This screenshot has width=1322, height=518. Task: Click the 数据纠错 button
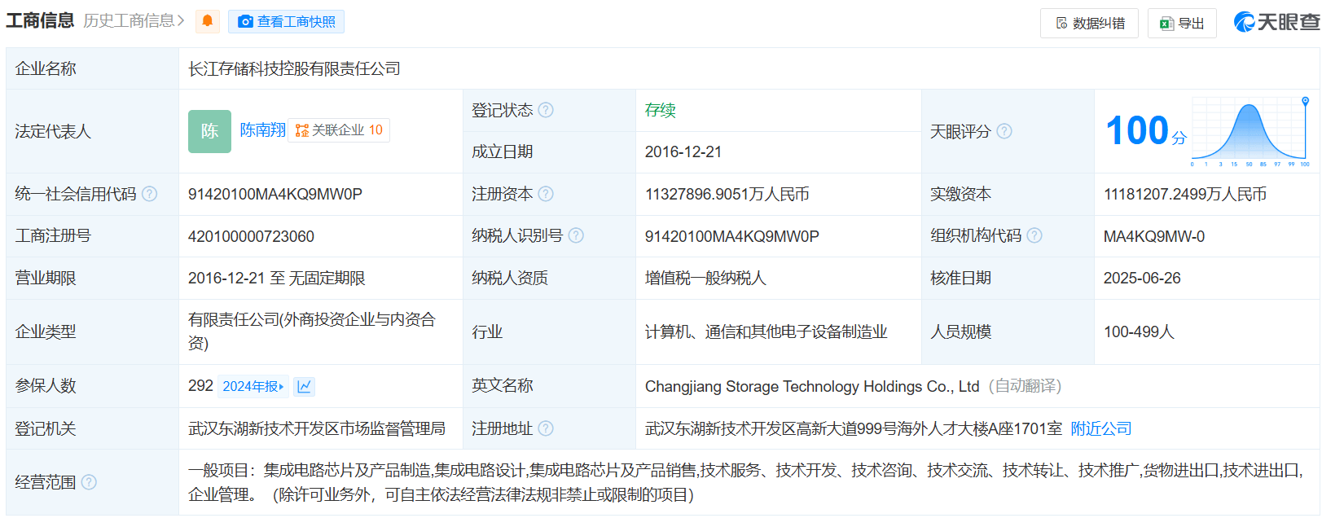point(1089,23)
